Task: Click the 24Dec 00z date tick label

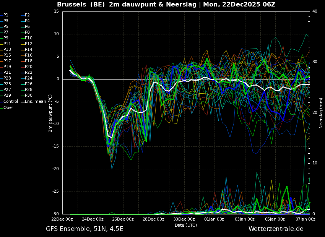Action: point(93,219)
